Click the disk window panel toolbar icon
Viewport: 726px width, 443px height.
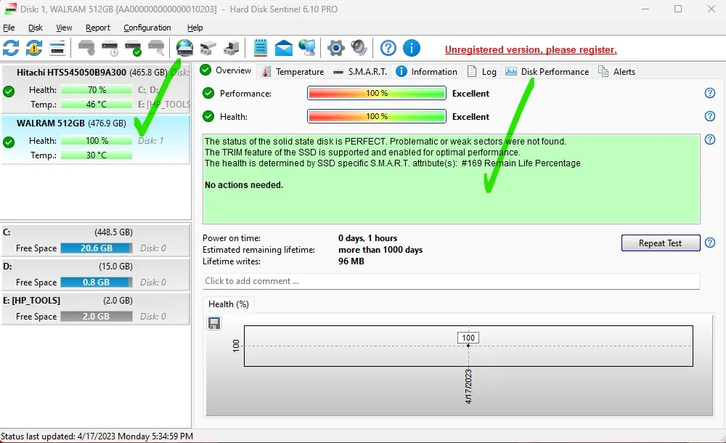tap(57, 48)
